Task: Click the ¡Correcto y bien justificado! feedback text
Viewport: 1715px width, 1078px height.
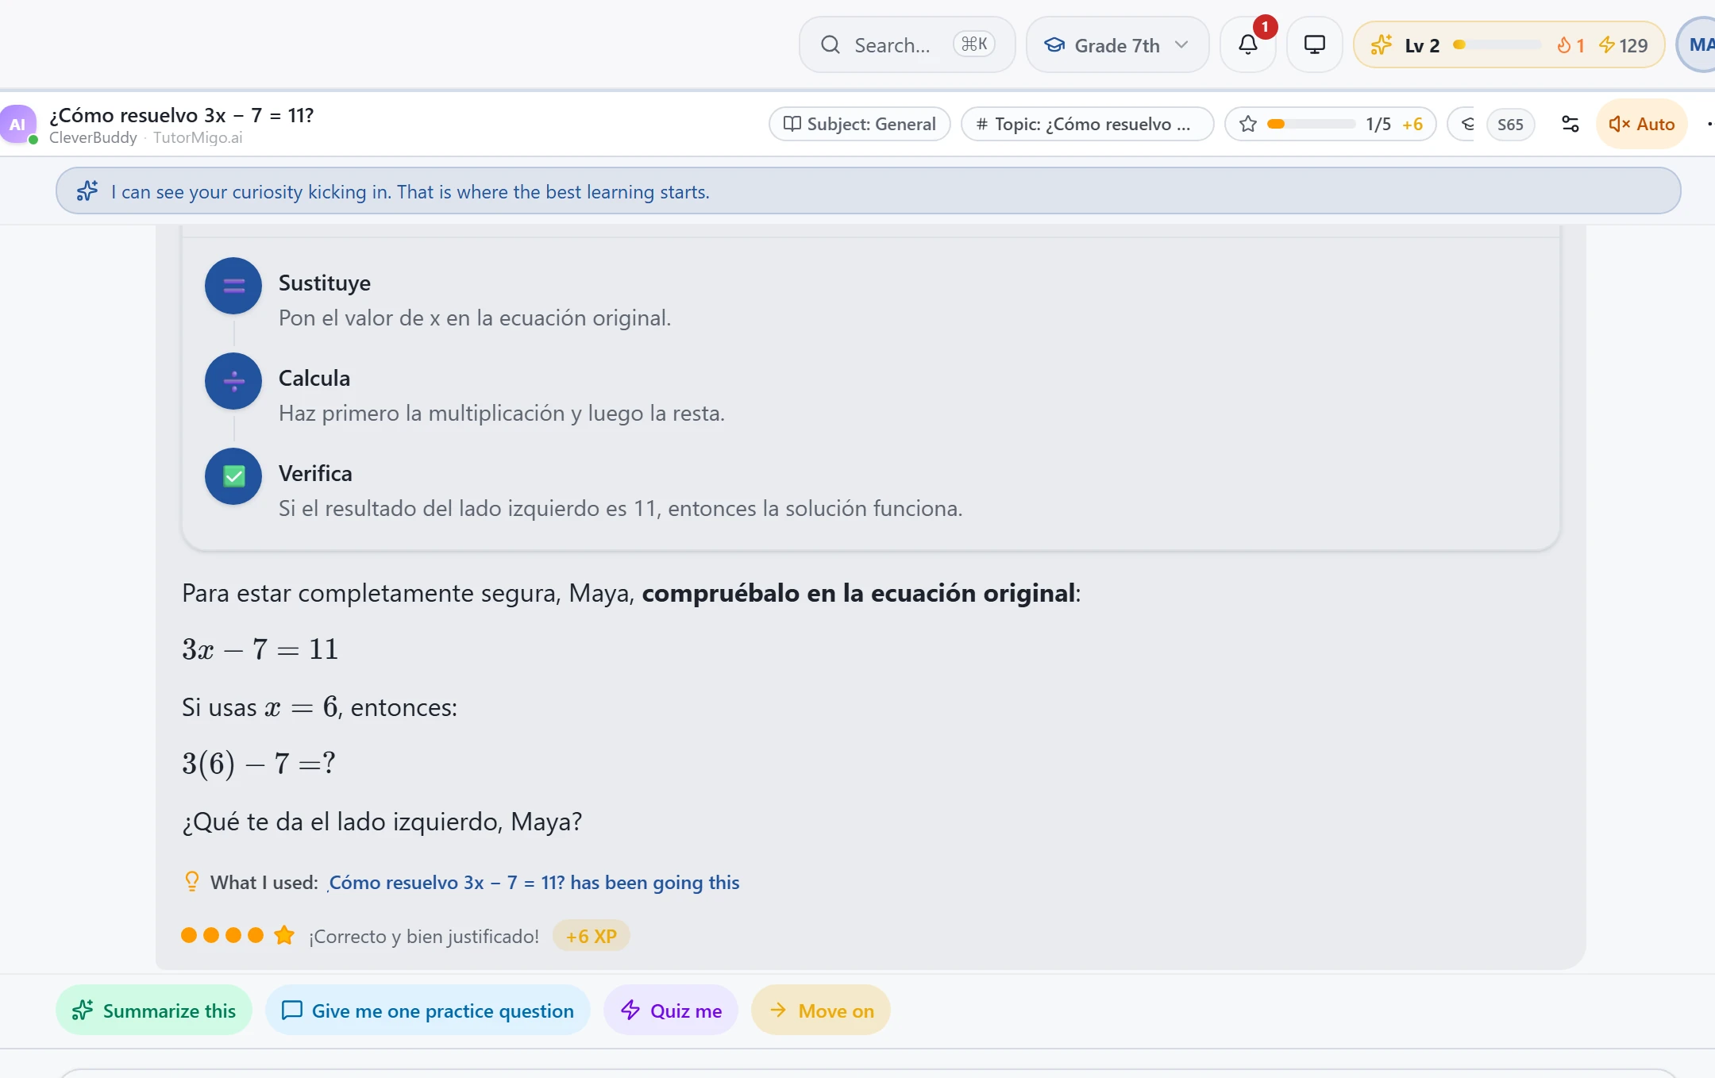Action: click(424, 936)
